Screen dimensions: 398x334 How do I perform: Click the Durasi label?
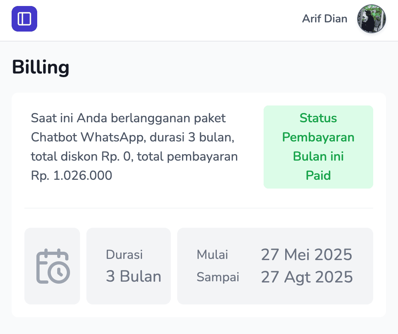[124, 254]
